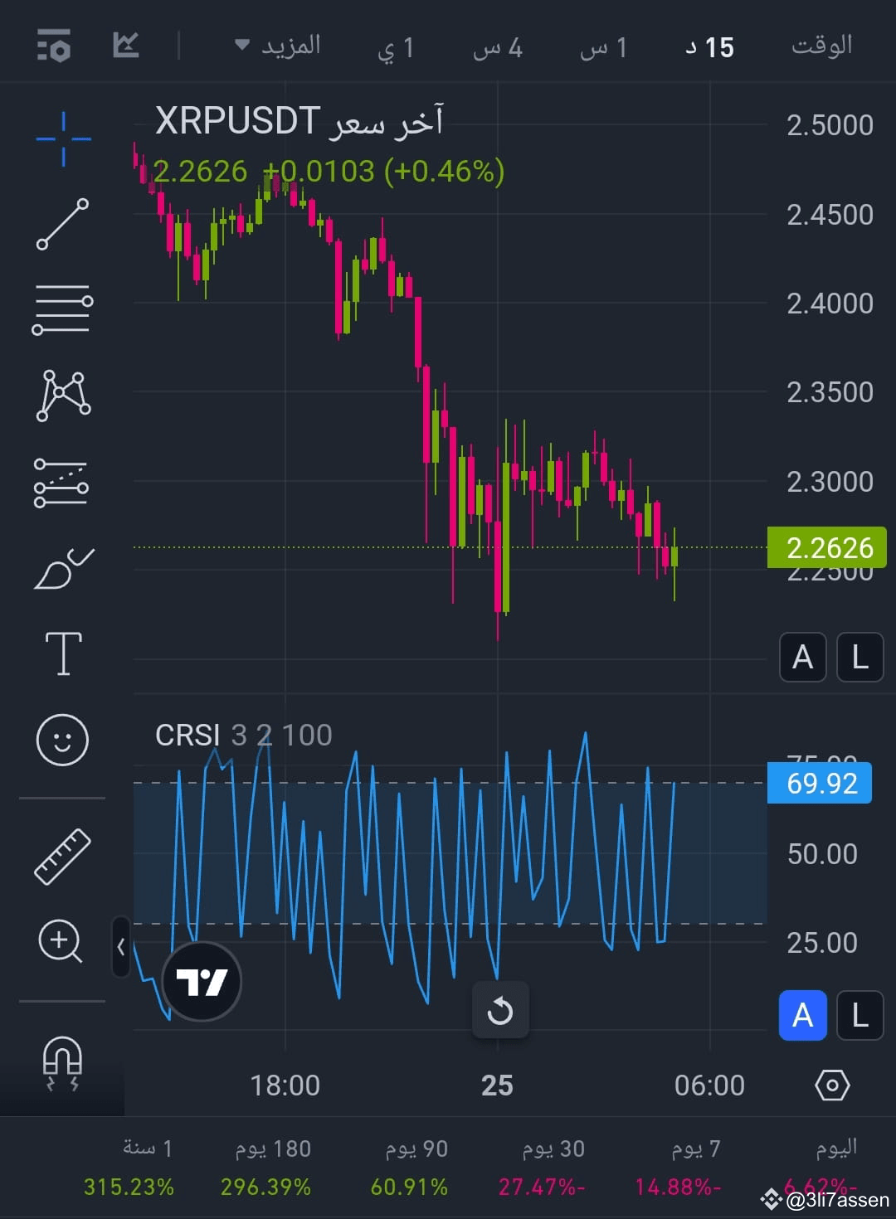
Task: Open the emoji sticker tool
Action: pos(62,741)
